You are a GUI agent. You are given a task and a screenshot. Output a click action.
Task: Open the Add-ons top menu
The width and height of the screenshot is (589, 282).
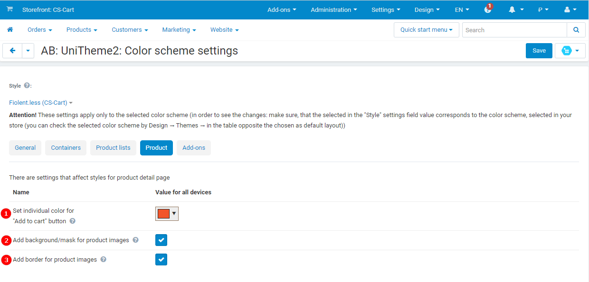(282, 10)
